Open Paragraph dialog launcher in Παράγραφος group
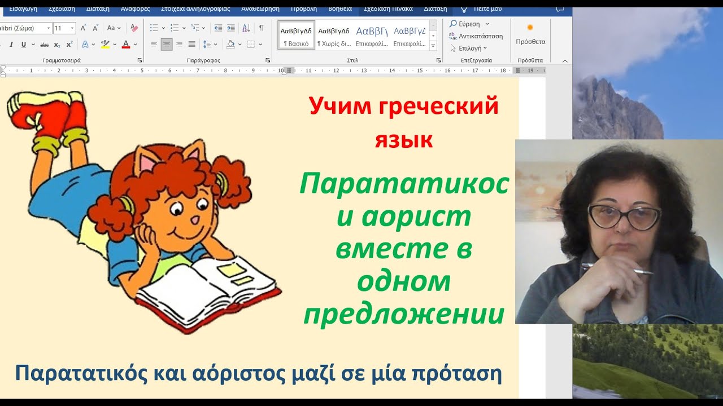723x406 pixels. tap(268, 60)
